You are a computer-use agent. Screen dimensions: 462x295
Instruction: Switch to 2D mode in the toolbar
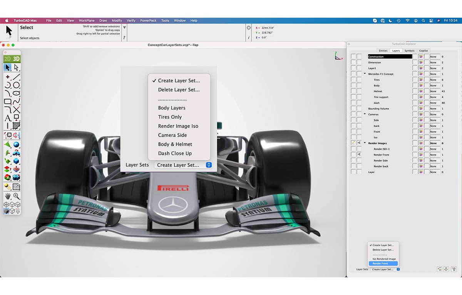[7, 58]
